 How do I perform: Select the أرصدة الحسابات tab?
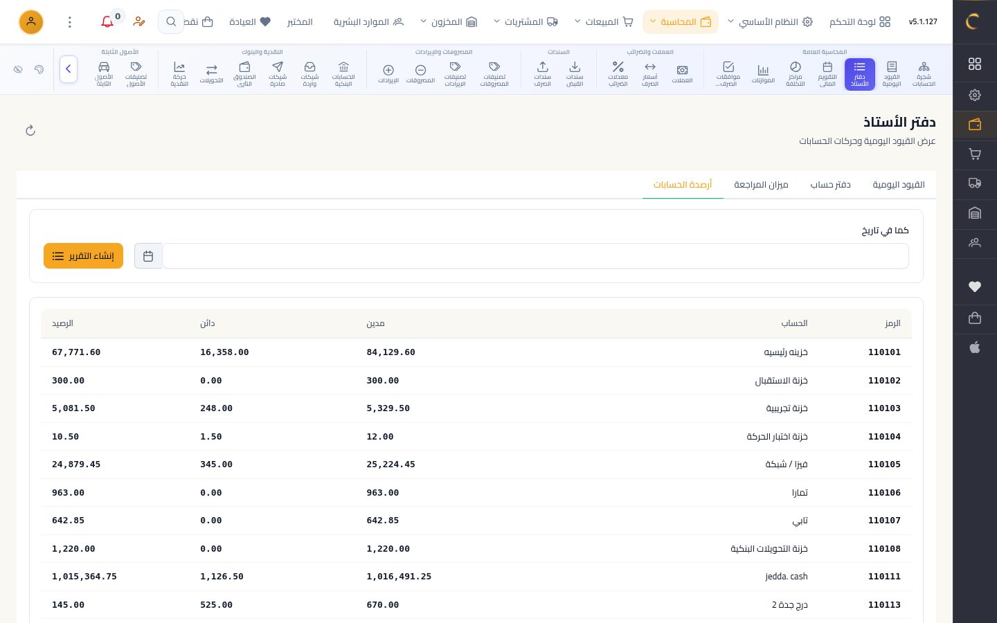coord(683,185)
